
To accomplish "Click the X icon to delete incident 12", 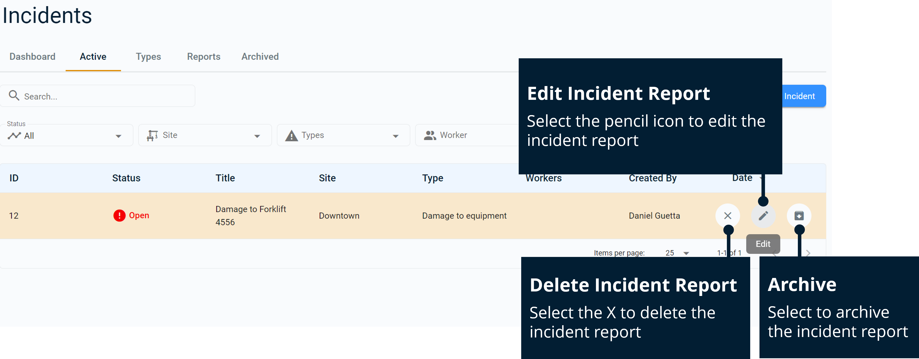I will pyautogui.click(x=727, y=216).
